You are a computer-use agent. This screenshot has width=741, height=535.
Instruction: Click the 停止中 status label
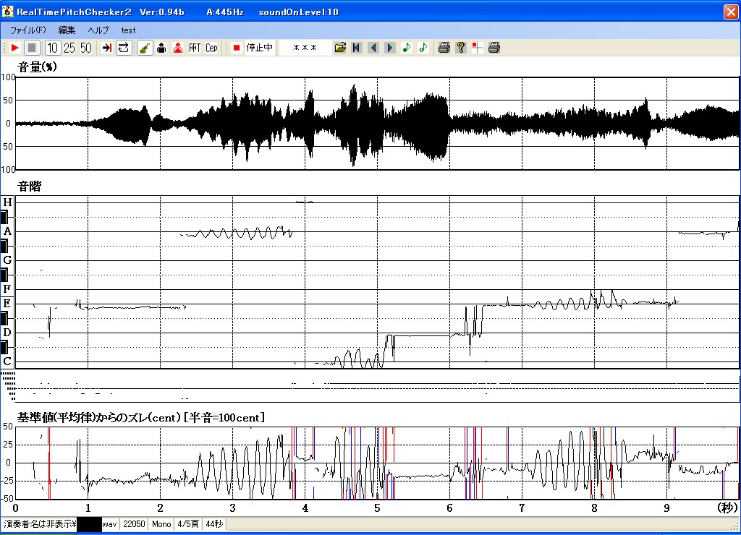coord(260,48)
